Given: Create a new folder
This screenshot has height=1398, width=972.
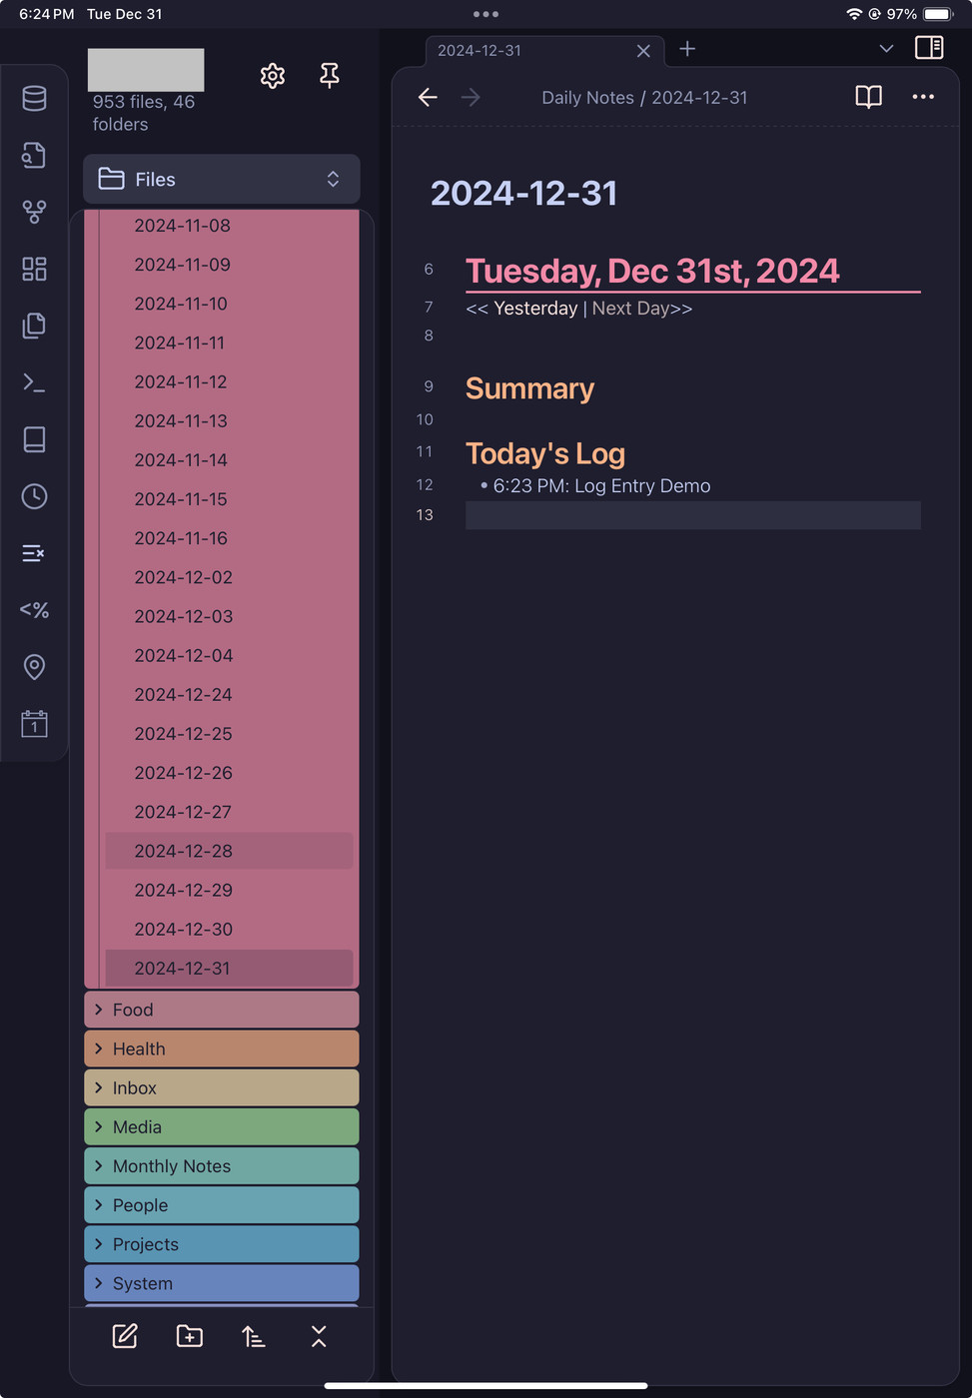Looking at the screenshot, I should (x=189, y=1336).
